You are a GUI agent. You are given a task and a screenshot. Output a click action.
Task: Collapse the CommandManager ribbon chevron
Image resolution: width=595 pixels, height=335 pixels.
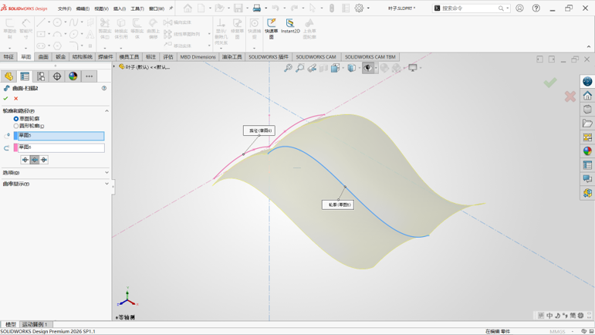589,46
